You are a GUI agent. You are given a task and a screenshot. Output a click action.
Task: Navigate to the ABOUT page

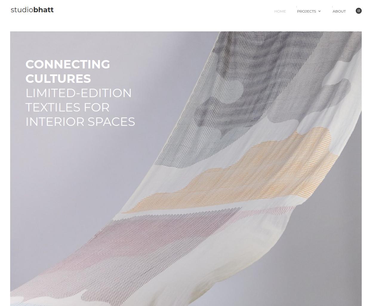(x=339, y=11)
